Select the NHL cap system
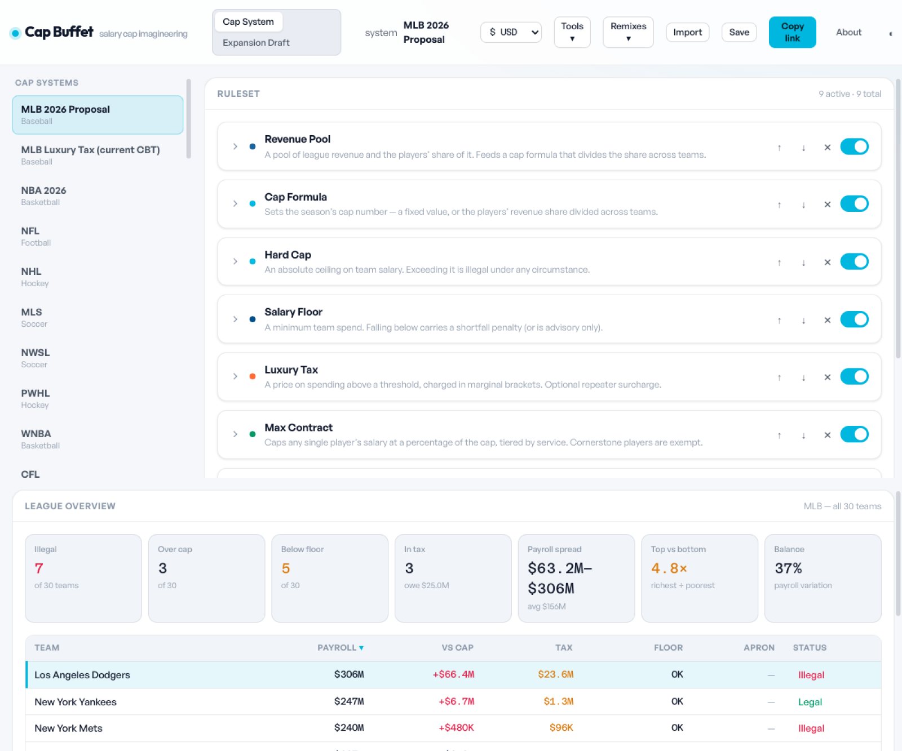The width and height of the screenshot is (902, 751). [x=98, y=277]
